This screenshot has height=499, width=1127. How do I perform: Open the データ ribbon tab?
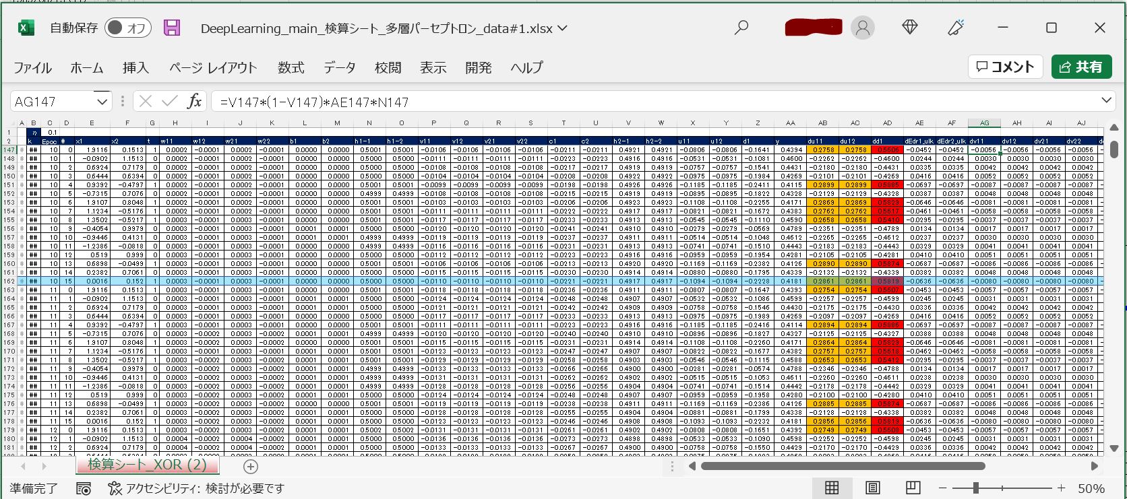click(339, 67)
